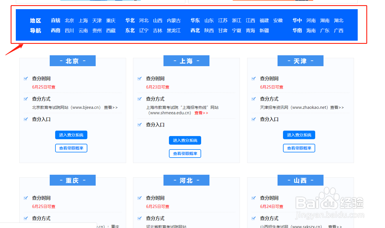Go to the 宁夏 region link
385x228 pixels.
tap(237, 31)
